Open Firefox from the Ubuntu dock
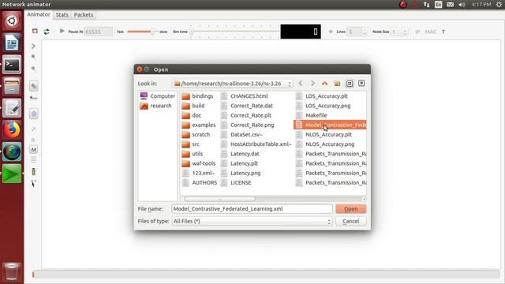 pyautogui.click(x=12, y=130)
